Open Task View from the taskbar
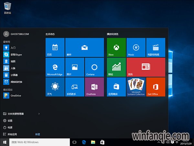 pos(74,142)
